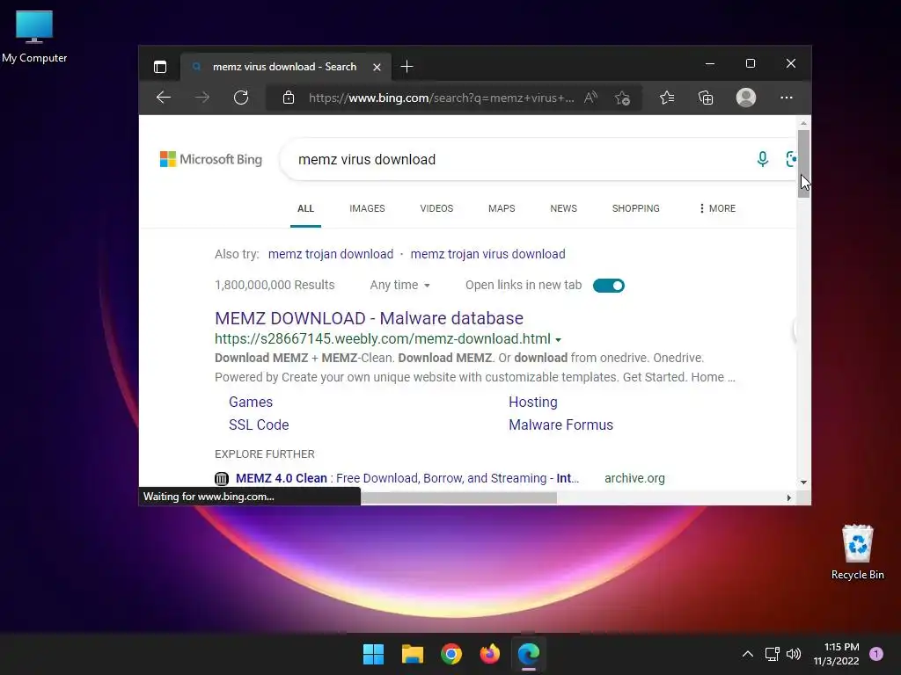Click the vertical scrollbar thumb
This screenshot has height=675, width=901.
(803, 163)
